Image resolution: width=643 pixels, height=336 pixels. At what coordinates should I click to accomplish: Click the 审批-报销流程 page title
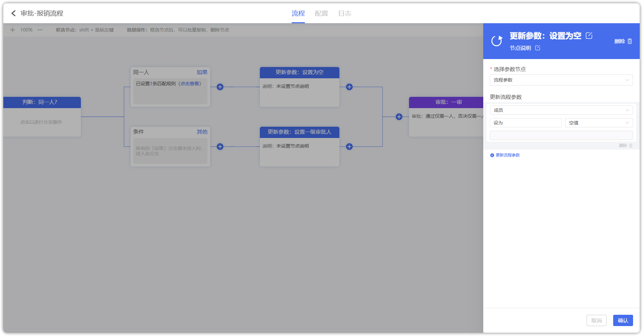coord(42,13)
